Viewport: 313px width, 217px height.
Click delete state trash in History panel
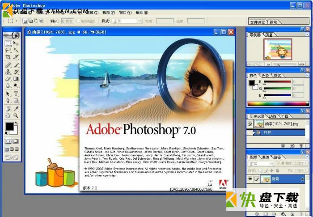coord(301,146)
